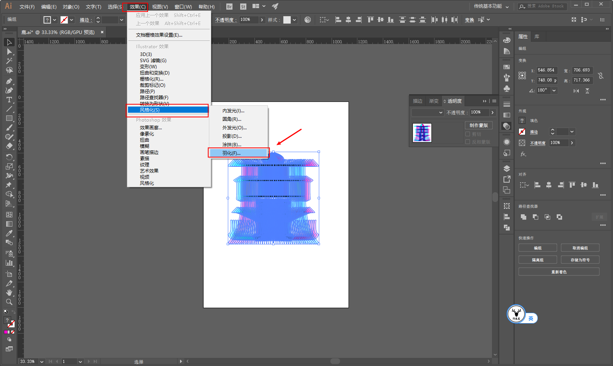The width and height of the screenshot is (613, 366).
Task: Click the Eraser tool
Action: (9, 146)
